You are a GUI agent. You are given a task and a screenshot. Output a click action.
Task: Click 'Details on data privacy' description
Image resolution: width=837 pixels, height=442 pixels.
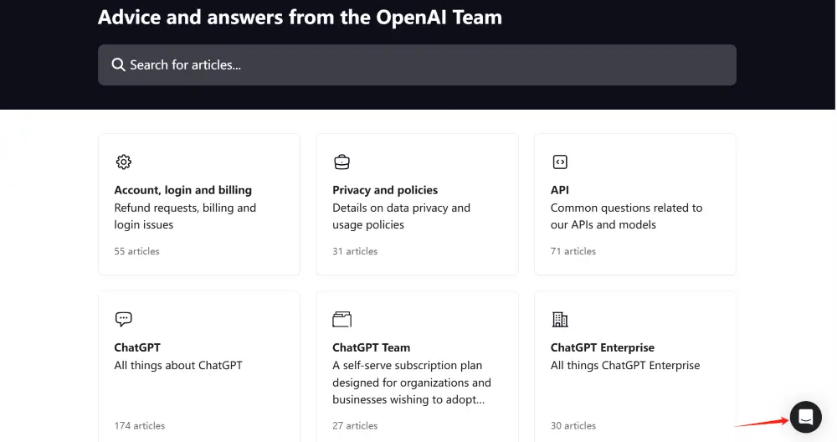click(402, 216)
